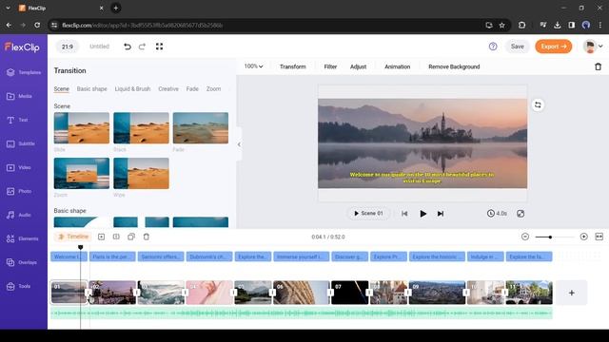Image resolution: width=609 pixels, height=342 pixels.
Task: Click the replace media icon beside preview
Action: coord(538,104)
